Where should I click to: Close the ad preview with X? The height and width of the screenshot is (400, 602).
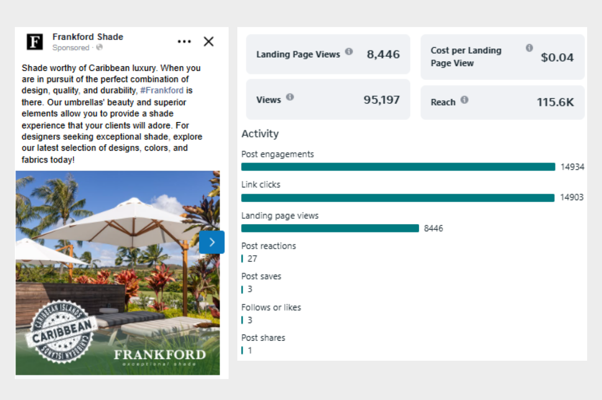click(209, 41)
